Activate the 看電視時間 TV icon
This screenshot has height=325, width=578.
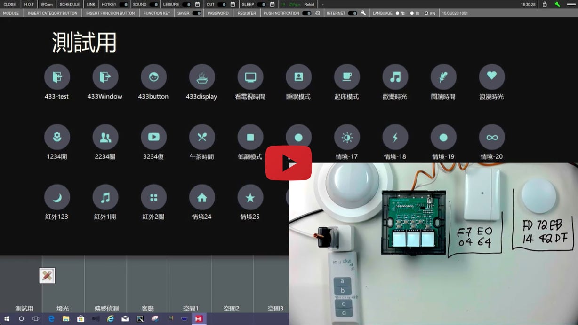(250, 77)
